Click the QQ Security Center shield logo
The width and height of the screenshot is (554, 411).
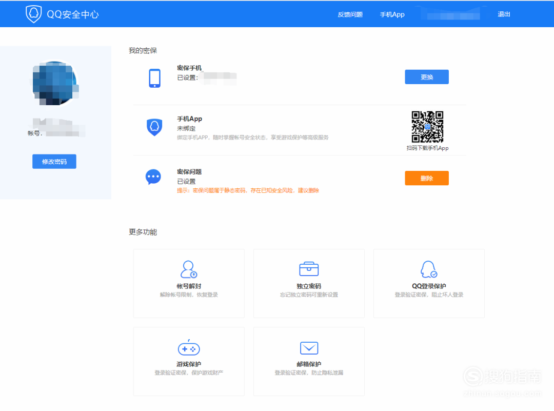tap(33, 14)
